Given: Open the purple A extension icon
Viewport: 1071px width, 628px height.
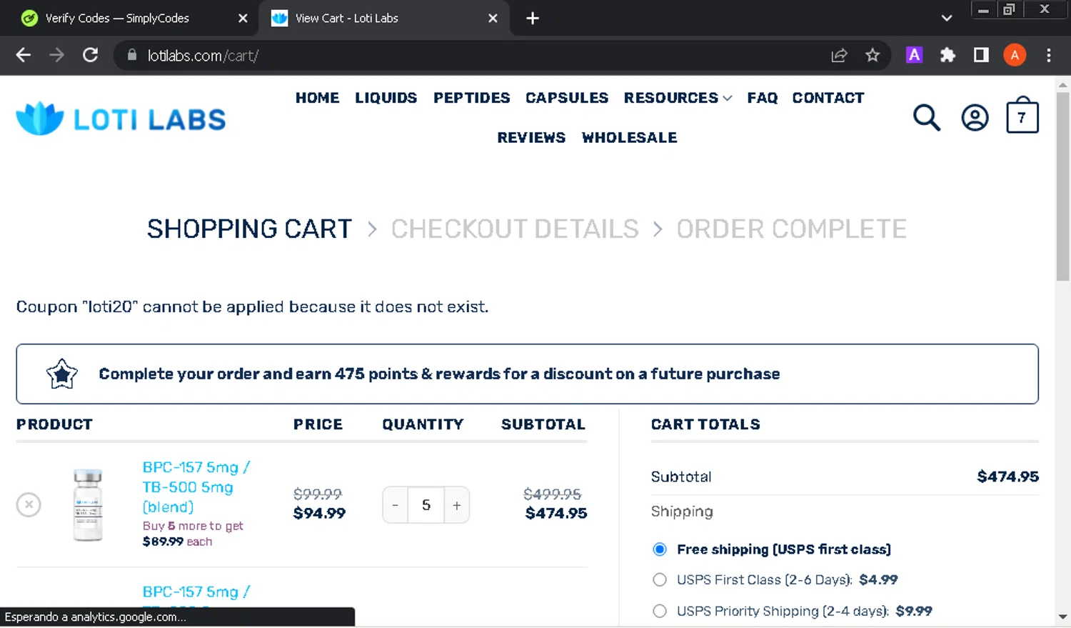Looking at the screenshot, I should (x=914, y=55).
